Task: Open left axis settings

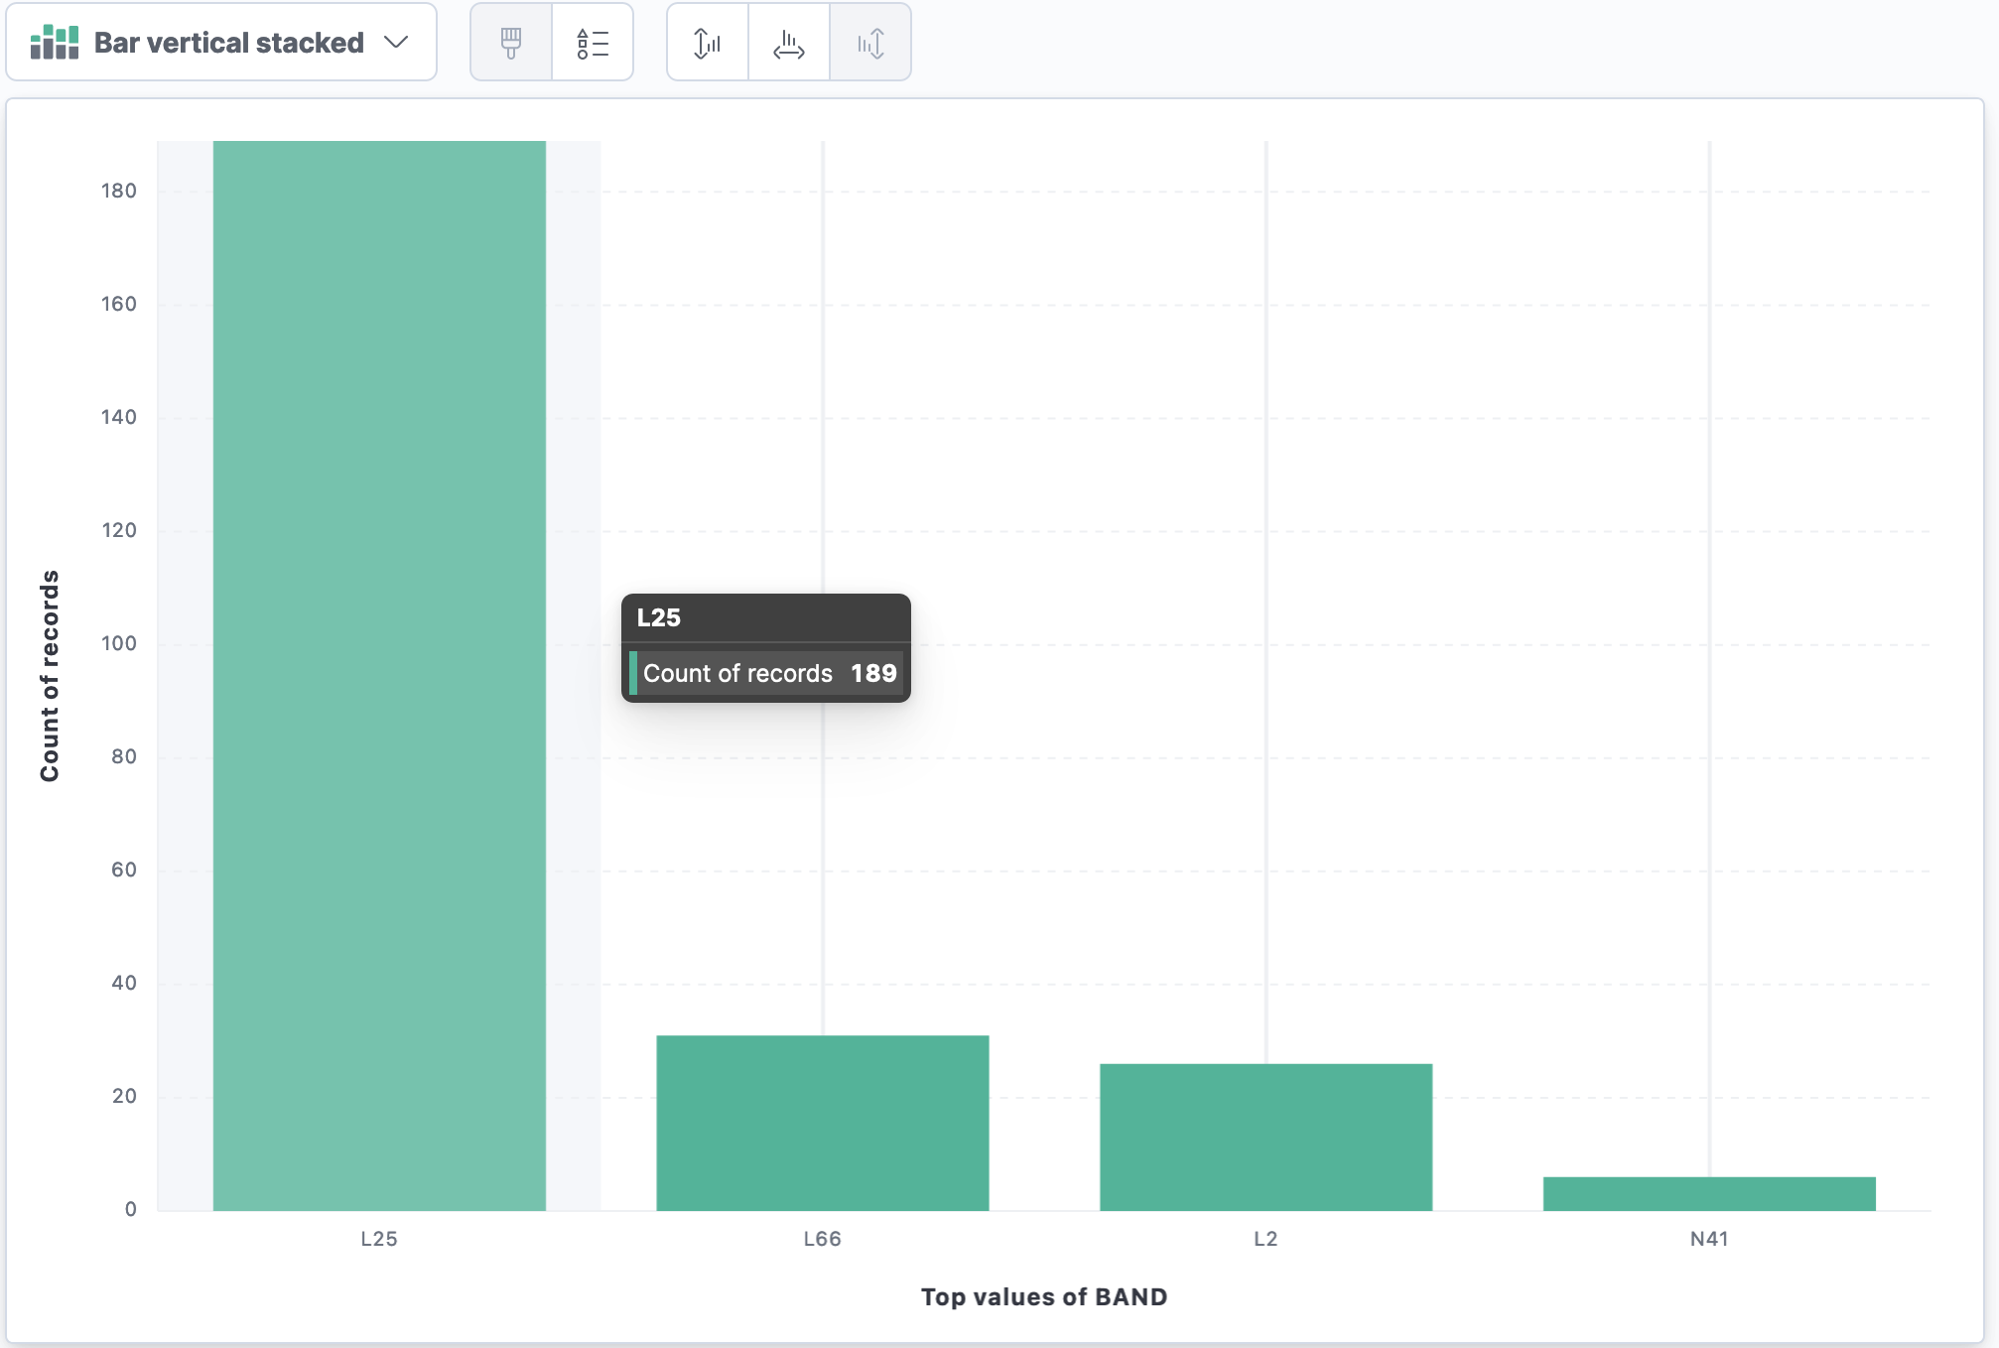Action: 708,43
